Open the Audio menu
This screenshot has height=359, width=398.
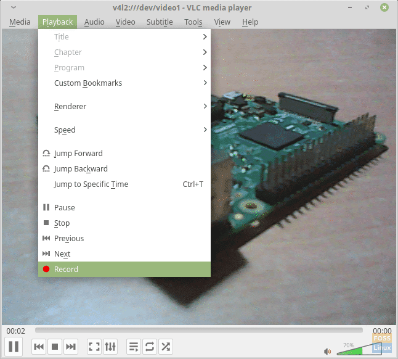[94, 22]
